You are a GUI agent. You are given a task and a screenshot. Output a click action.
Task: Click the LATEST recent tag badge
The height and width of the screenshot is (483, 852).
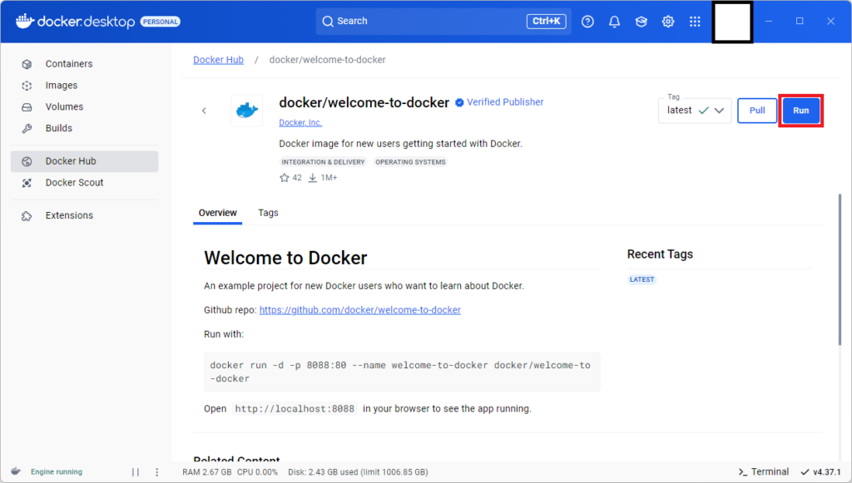641,279
